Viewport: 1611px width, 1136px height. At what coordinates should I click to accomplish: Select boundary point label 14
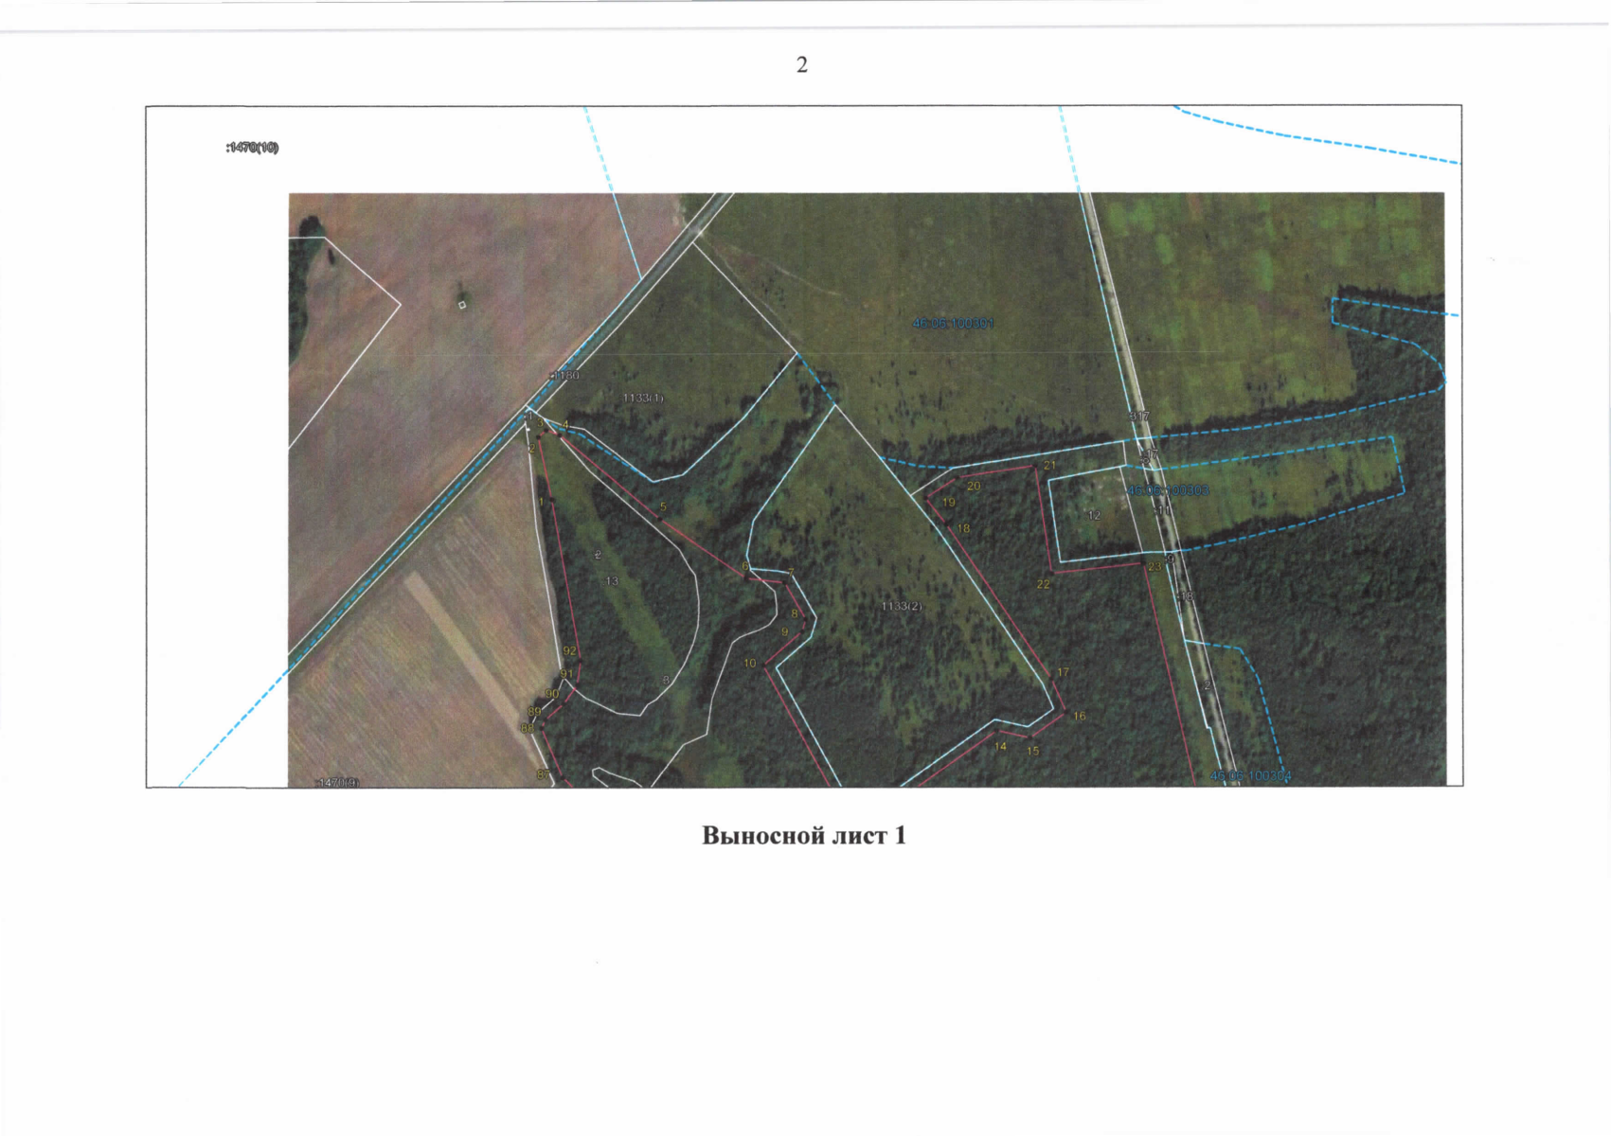pyautogui.click(x=1000, y=746)
